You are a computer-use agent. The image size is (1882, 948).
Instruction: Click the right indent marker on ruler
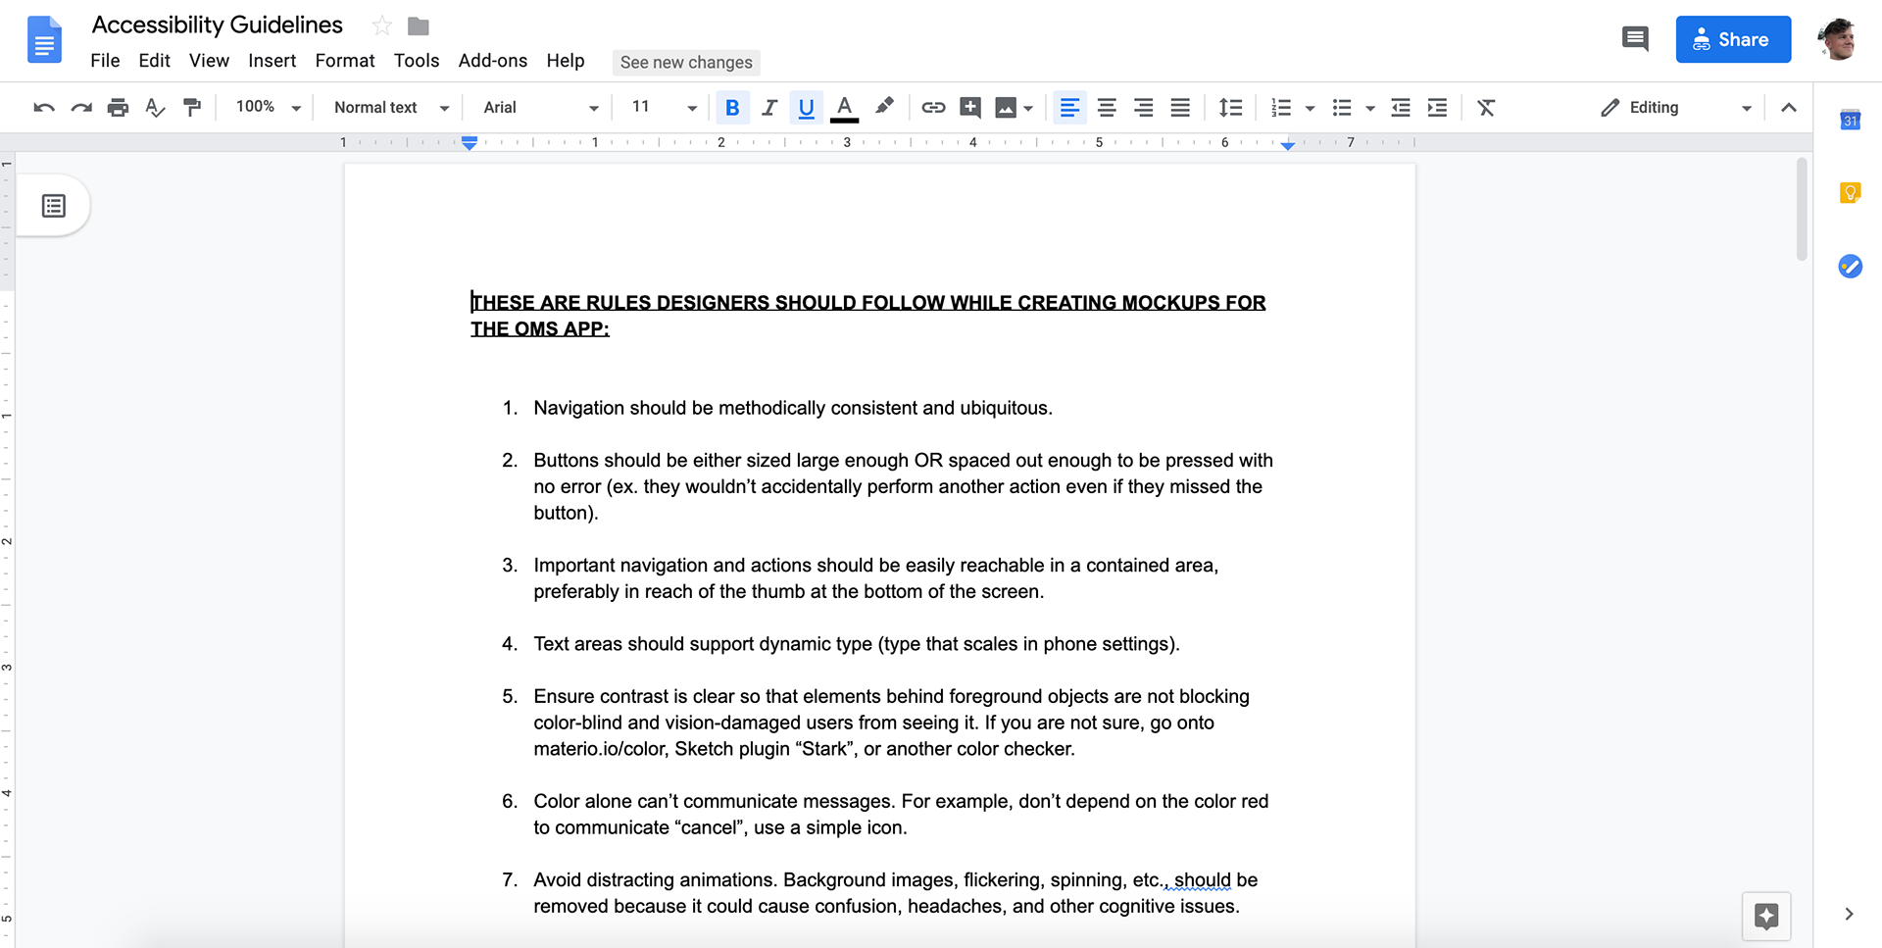tap(1288, 145)
